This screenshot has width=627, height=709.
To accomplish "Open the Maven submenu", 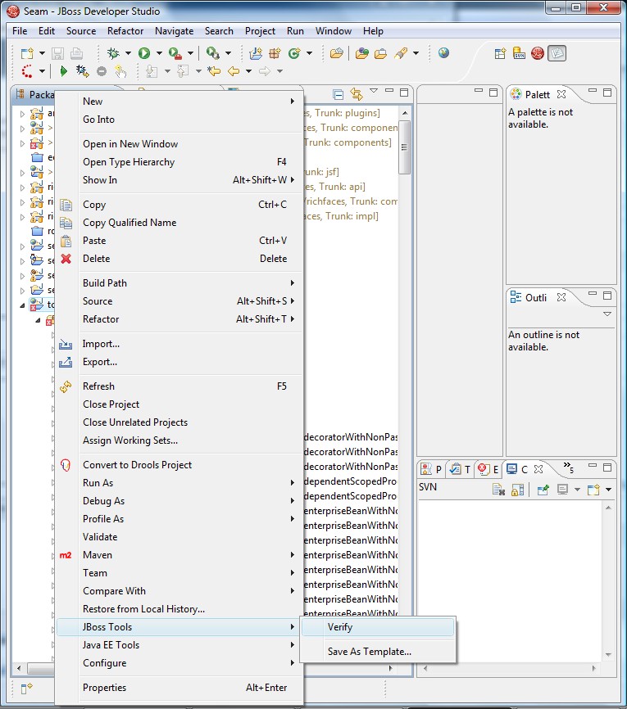I will pyautogui.click(x=179, y=555).
